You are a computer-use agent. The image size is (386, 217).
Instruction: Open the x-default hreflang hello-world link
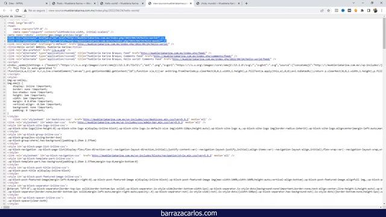123,44
